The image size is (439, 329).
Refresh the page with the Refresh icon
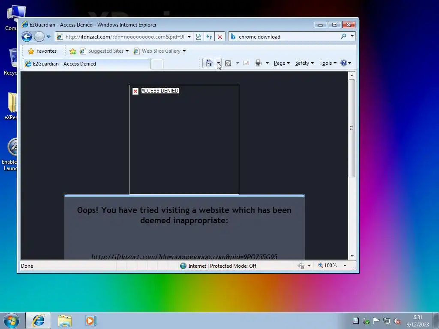pos(209,37)
